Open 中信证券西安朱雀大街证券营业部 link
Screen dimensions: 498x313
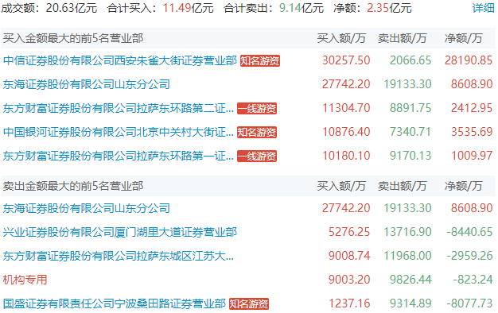click(x=120, y=60)
